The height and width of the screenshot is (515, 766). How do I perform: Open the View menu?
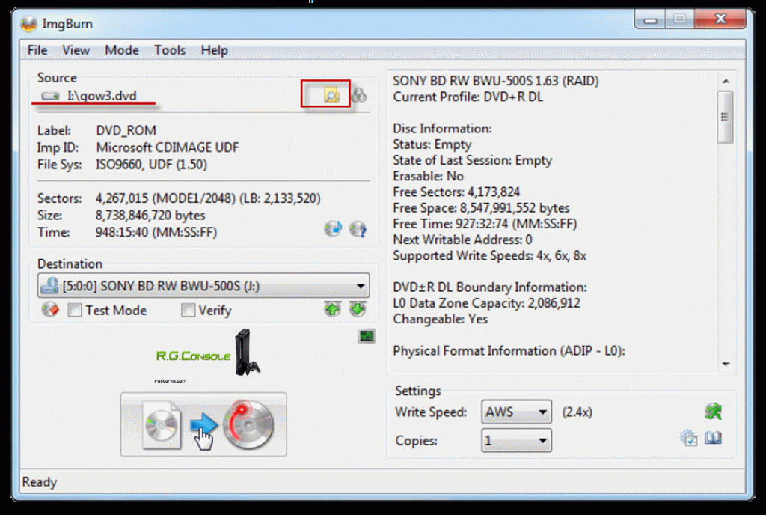tap(76, 50)
